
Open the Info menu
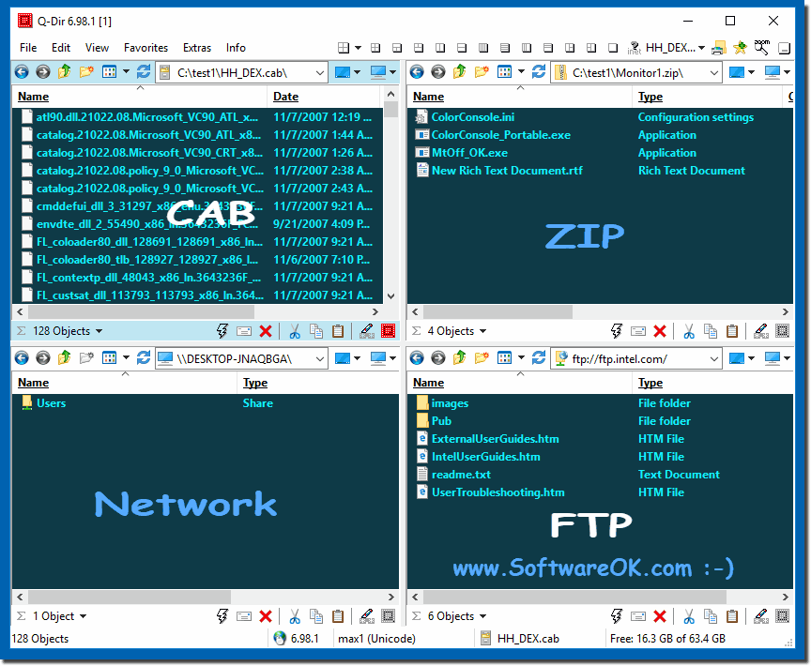tap(236, 48)
